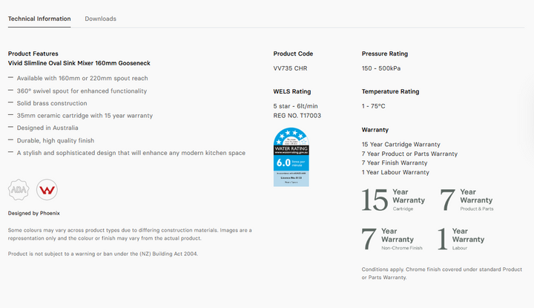Viewport: 534px width, 308px height.
Task: Open the WELS water rating label
Action: tap(291, 157)
